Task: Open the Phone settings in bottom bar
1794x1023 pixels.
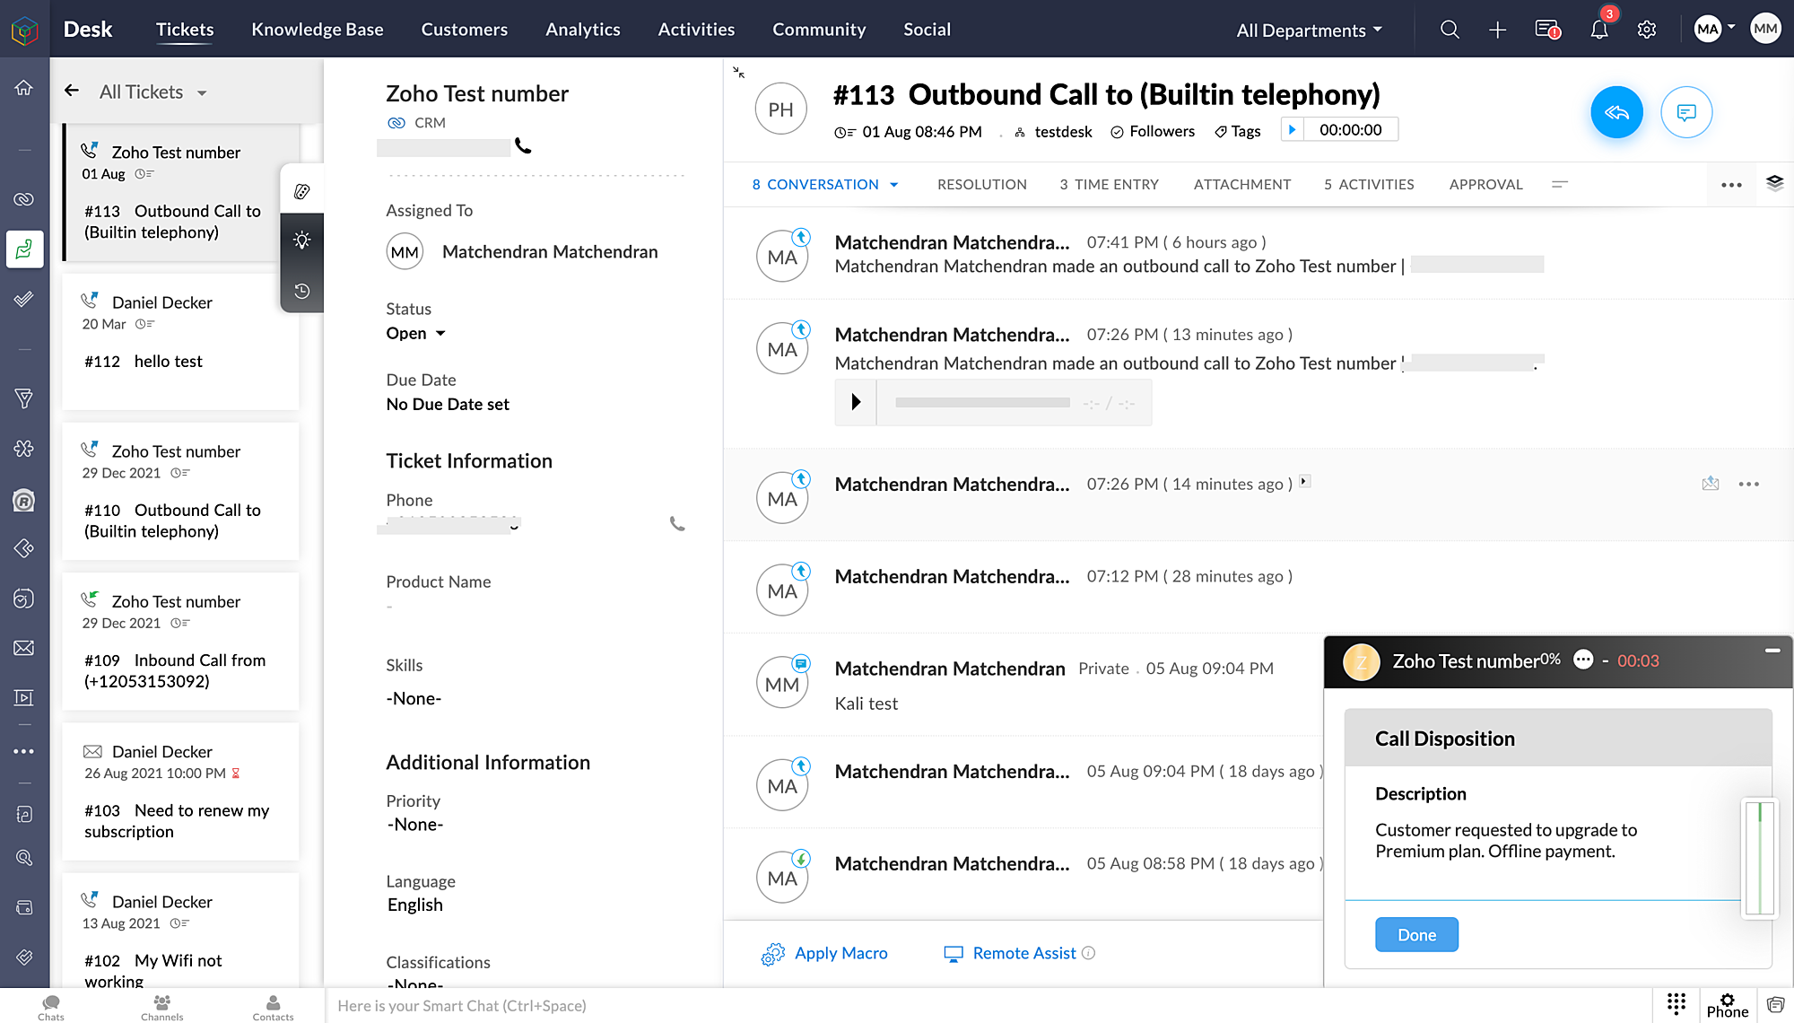Action: 1728,1005
